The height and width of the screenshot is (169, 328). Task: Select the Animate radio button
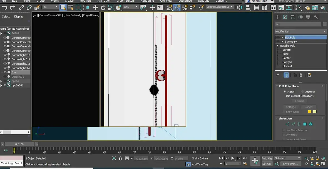coord(302,92)
